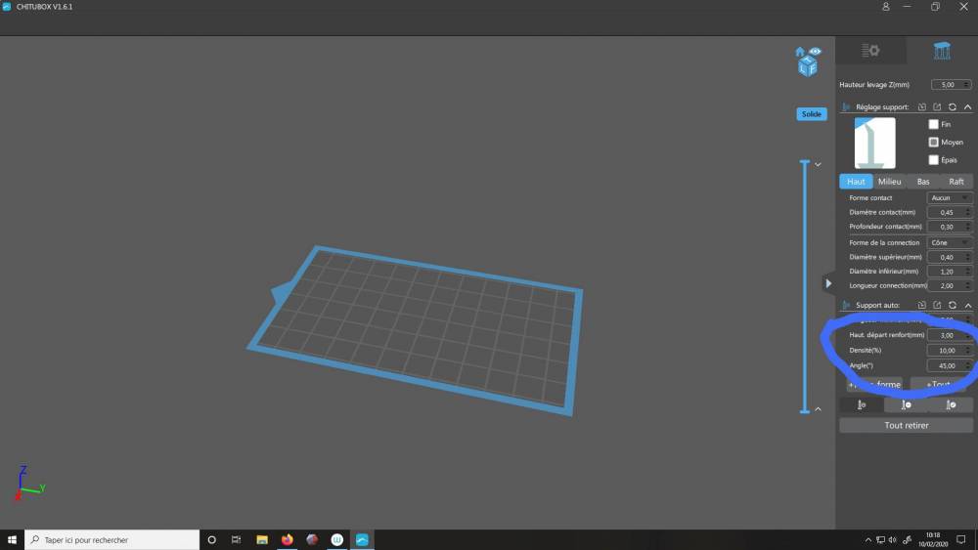
Task: Click the Solide view mode button
Action: [812, 114]
